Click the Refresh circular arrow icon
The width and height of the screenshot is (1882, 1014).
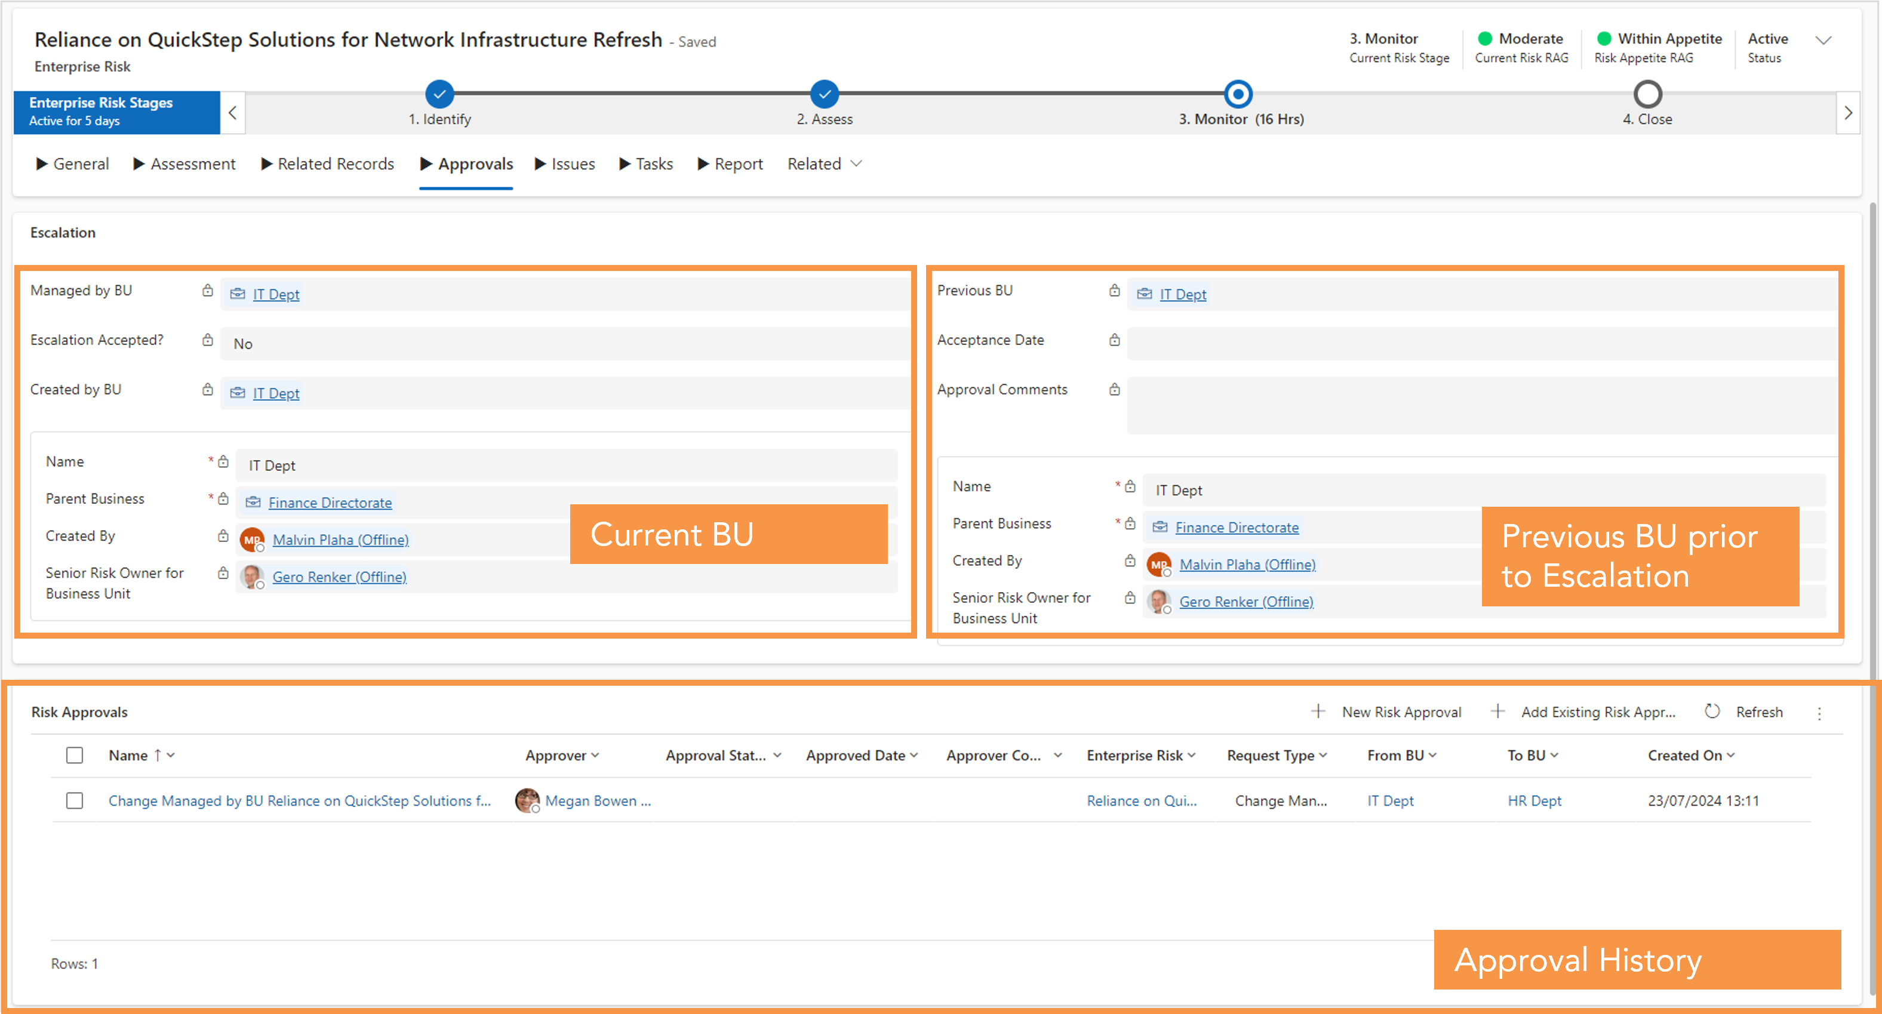1712,711
